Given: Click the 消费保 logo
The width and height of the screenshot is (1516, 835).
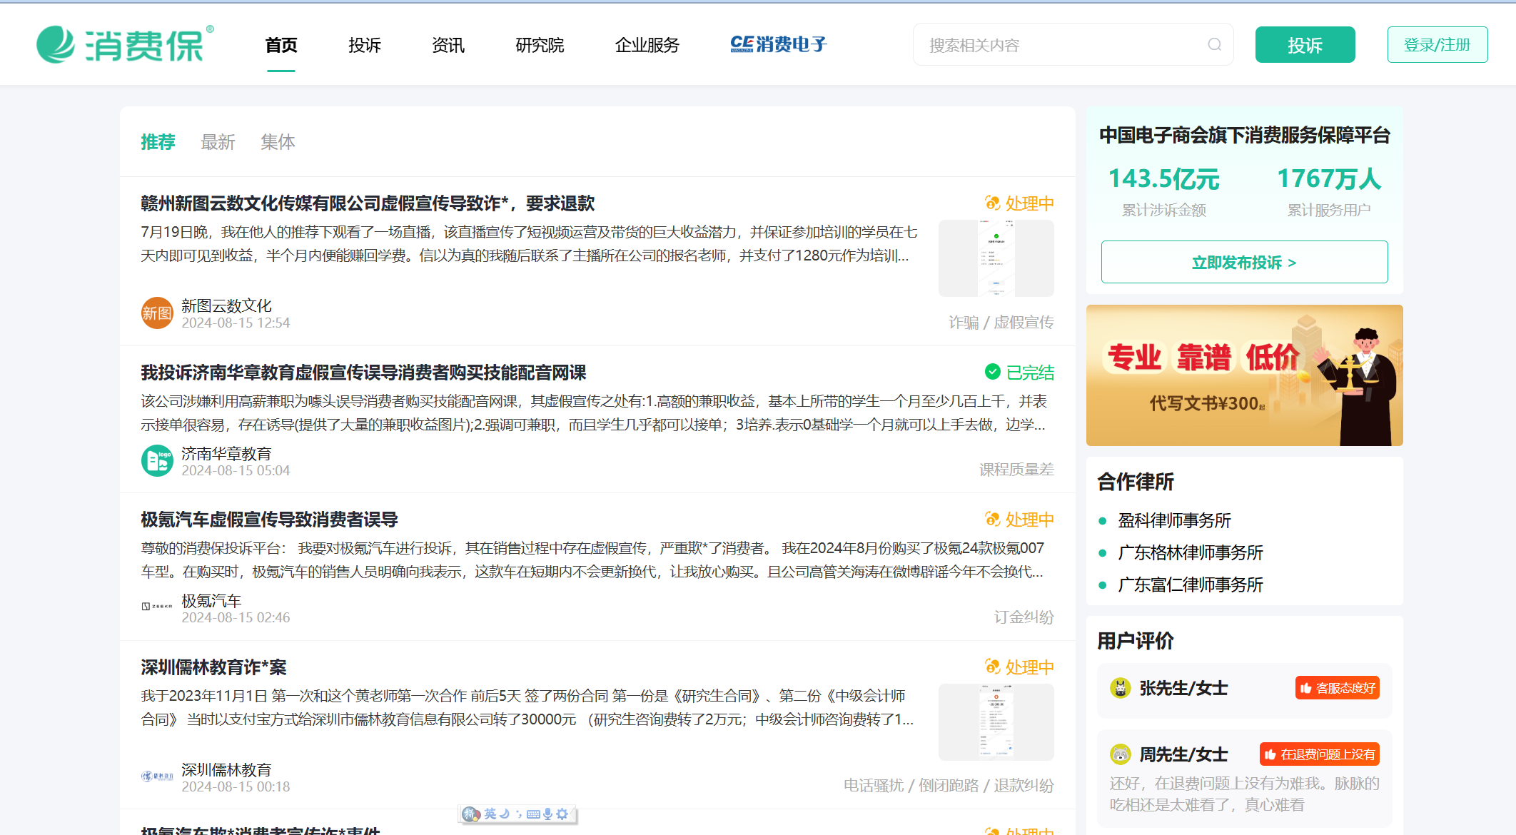Looking at the screenshot, I should tap(125, 44).
